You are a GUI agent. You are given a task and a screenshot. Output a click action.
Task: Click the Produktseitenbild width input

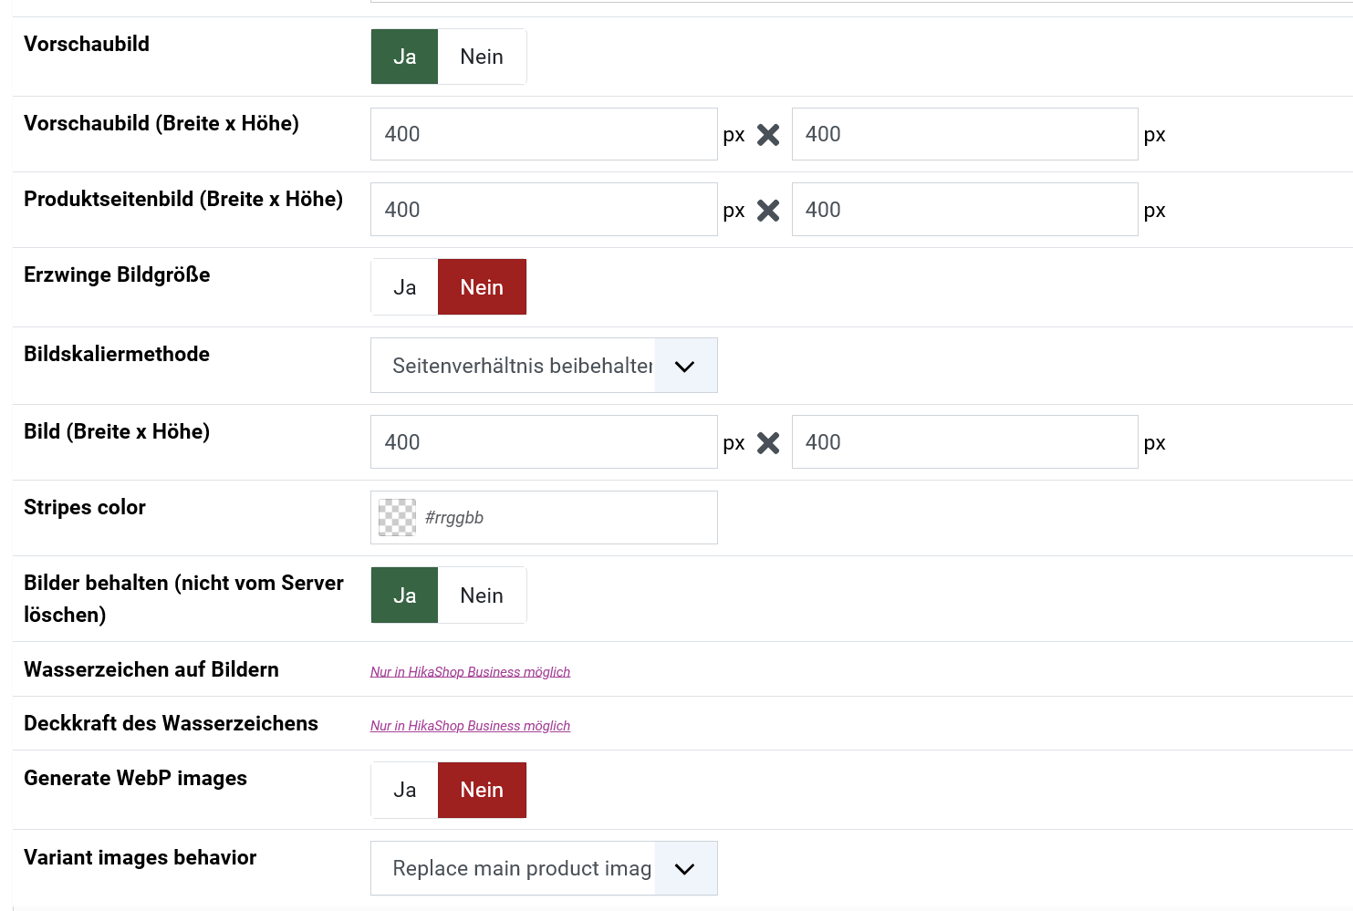click(x=544, y=210)
